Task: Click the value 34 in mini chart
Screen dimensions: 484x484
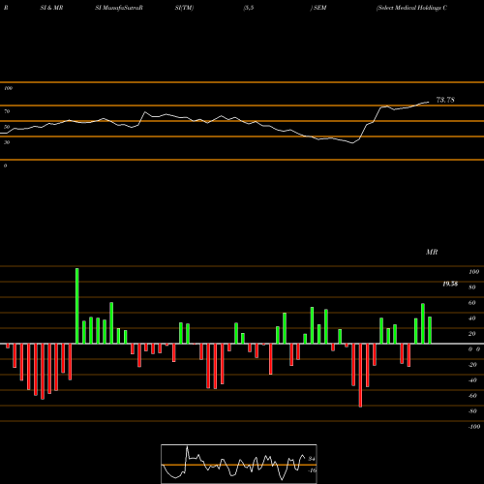Action: click(x=312, y=459)
